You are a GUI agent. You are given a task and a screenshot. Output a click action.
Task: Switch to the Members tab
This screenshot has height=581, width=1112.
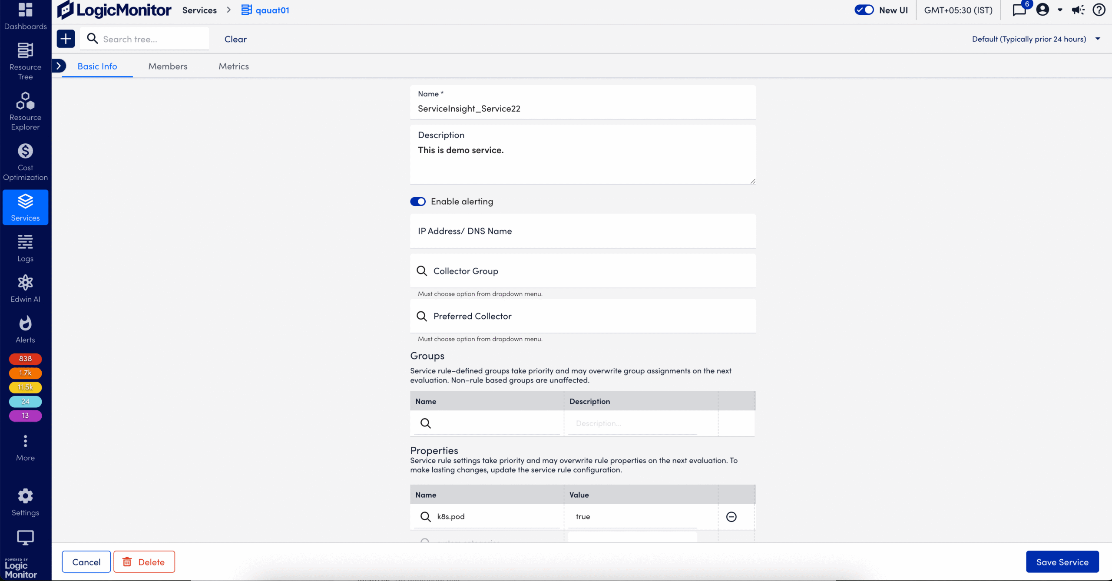coord(168,66)
